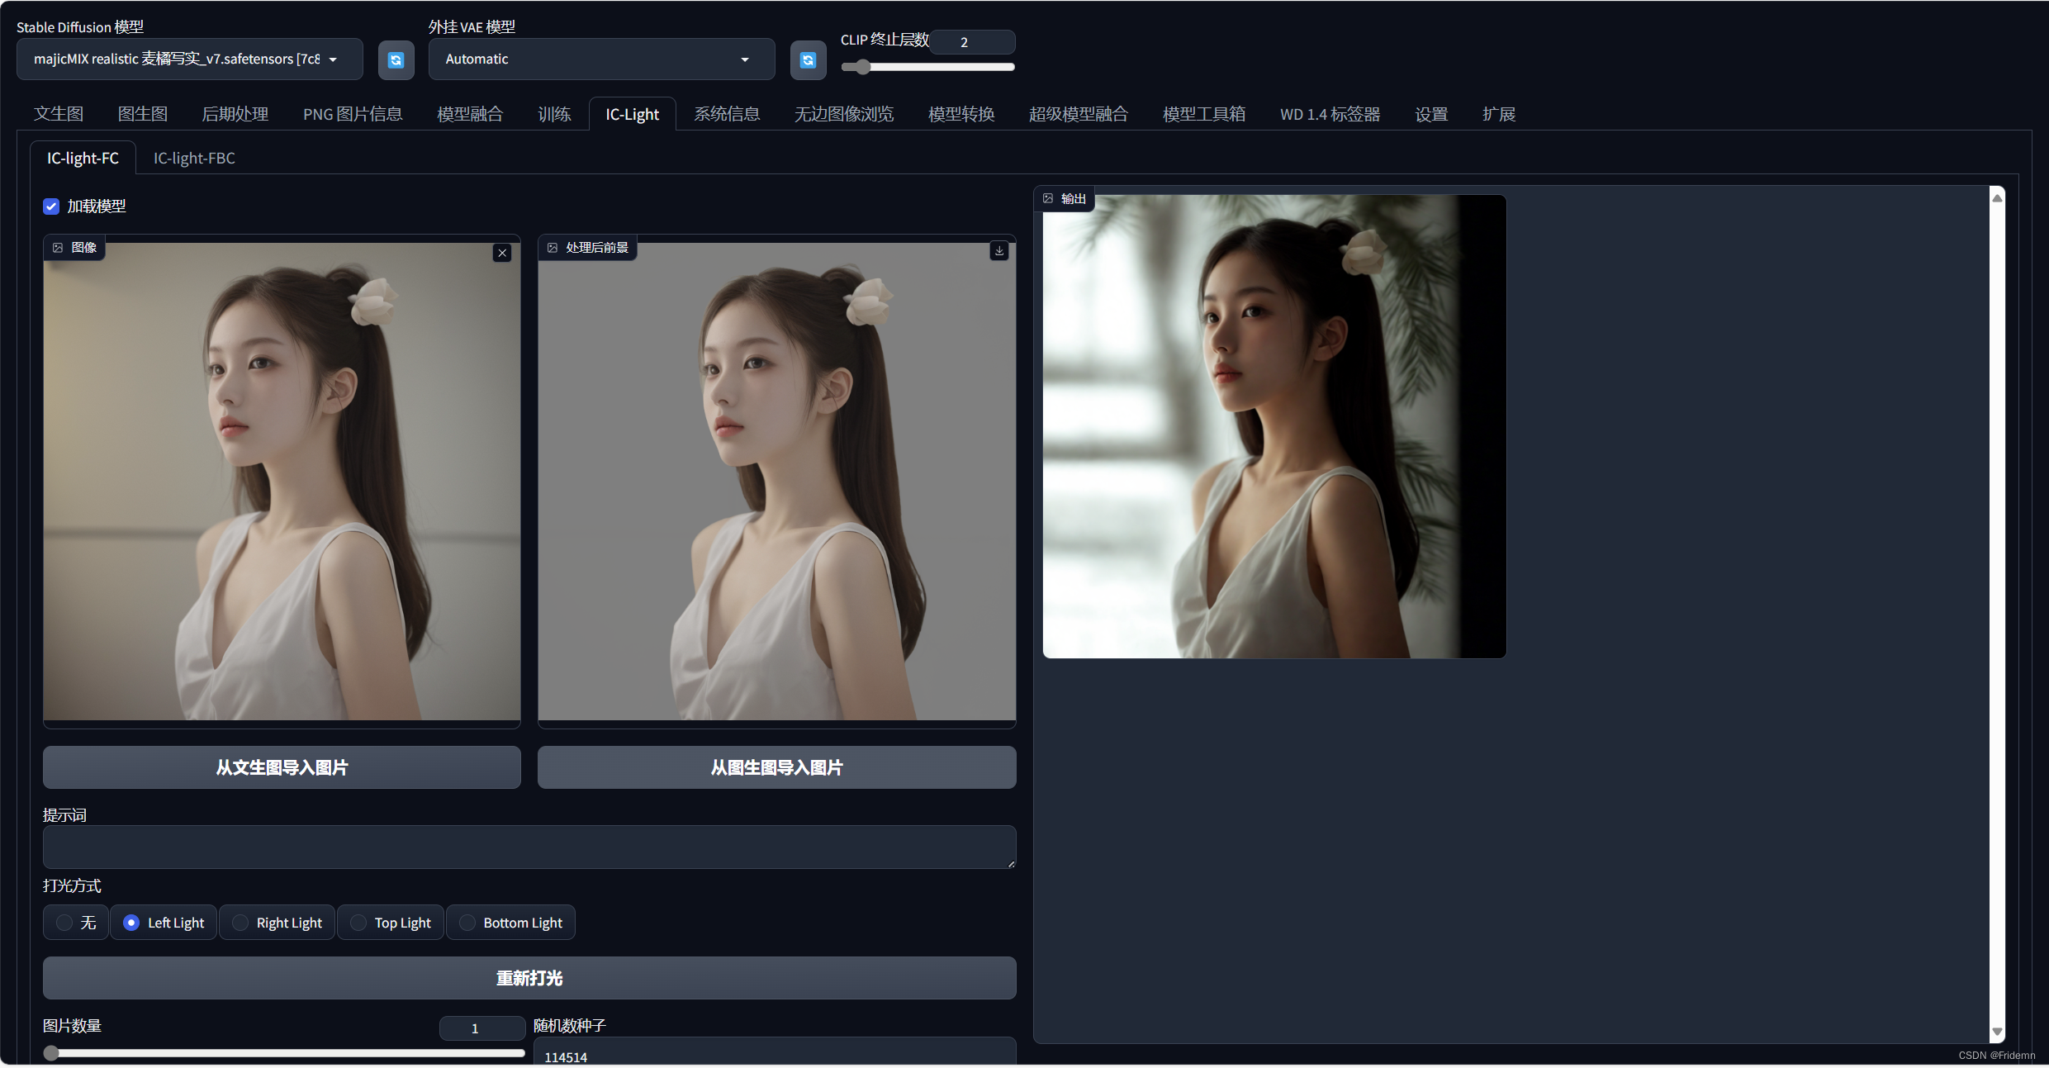Expand the 外挂 VAE Automatic dropdown
The width and height of the screenshot is (2049, 1068).
600,59
